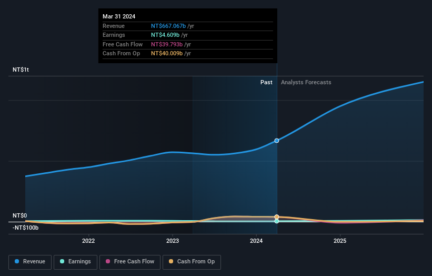Click the NT$40.009b cash from op value
This screenshot has height=276, width=432.
(167, 54)
